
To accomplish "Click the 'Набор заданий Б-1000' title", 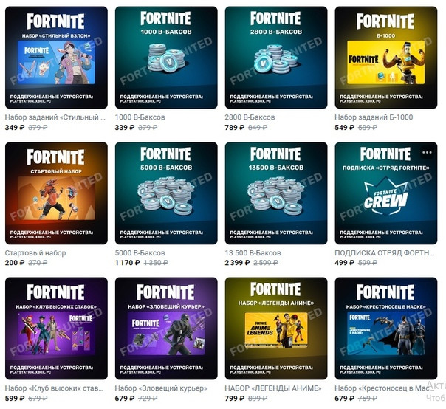I will [x=374, y=117].
